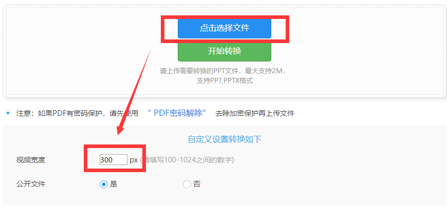Click the 请上传需要转换的PPT文件 upload hint

(x=222, y=71)
